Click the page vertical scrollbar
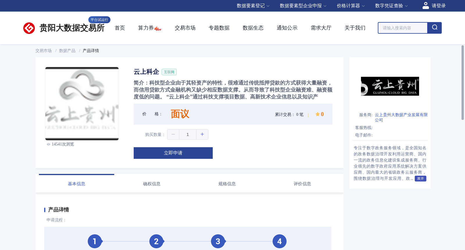Image resolution: width=465 pixels, height=250 pixels. [463, 82]
